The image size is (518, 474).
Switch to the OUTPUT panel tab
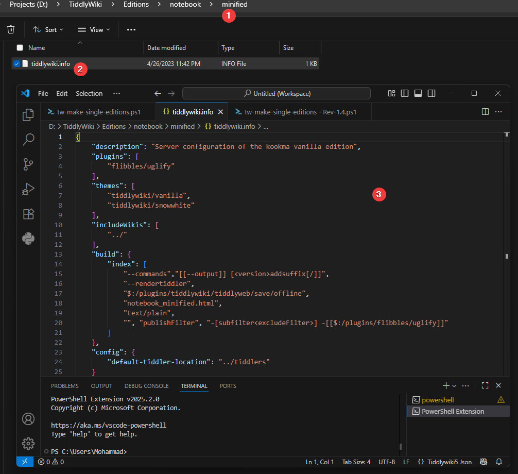[x=101, y=386]
